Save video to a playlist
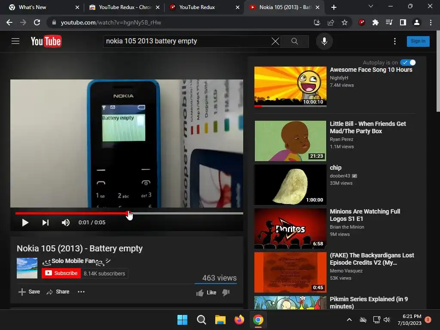 tap(29, 292)
